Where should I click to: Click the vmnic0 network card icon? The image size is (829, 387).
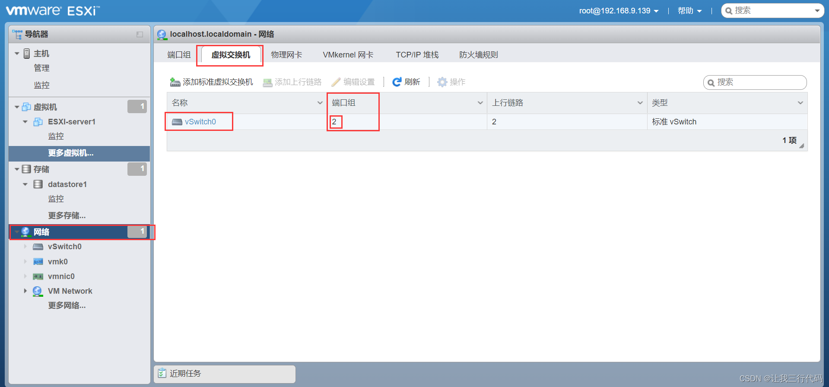(38, 276)
